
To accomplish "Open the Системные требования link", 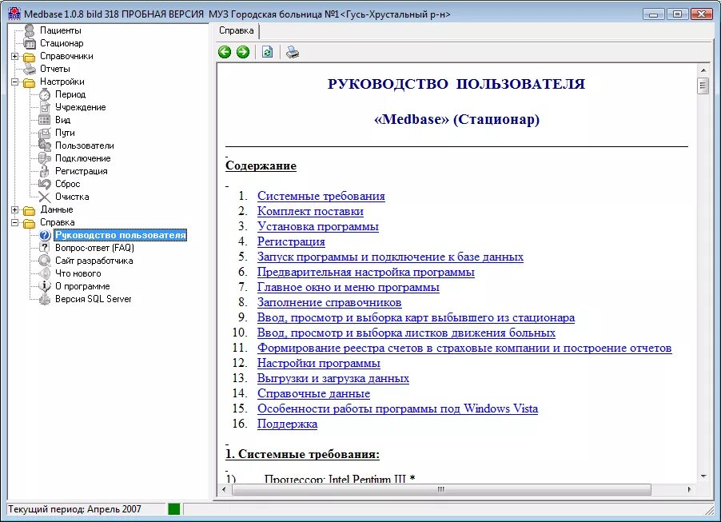I will (x=321, y=196).
